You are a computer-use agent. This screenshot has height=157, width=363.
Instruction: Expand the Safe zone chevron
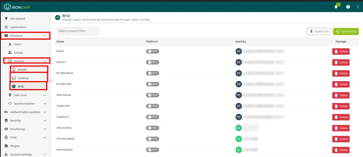[x=45, y=95]
